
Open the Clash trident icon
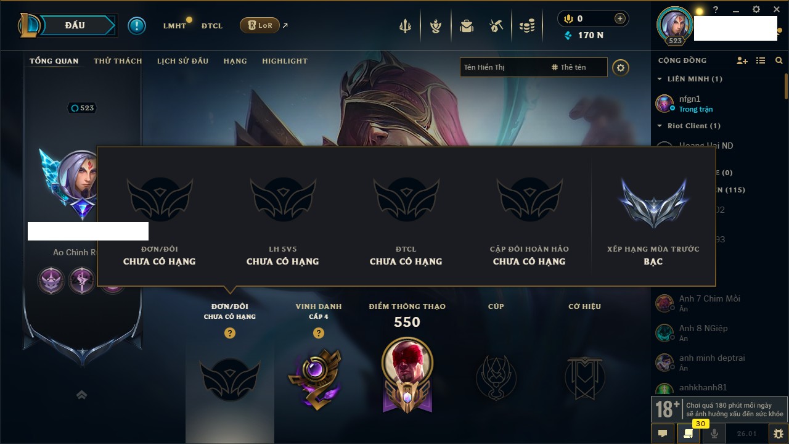click(405, 26)
